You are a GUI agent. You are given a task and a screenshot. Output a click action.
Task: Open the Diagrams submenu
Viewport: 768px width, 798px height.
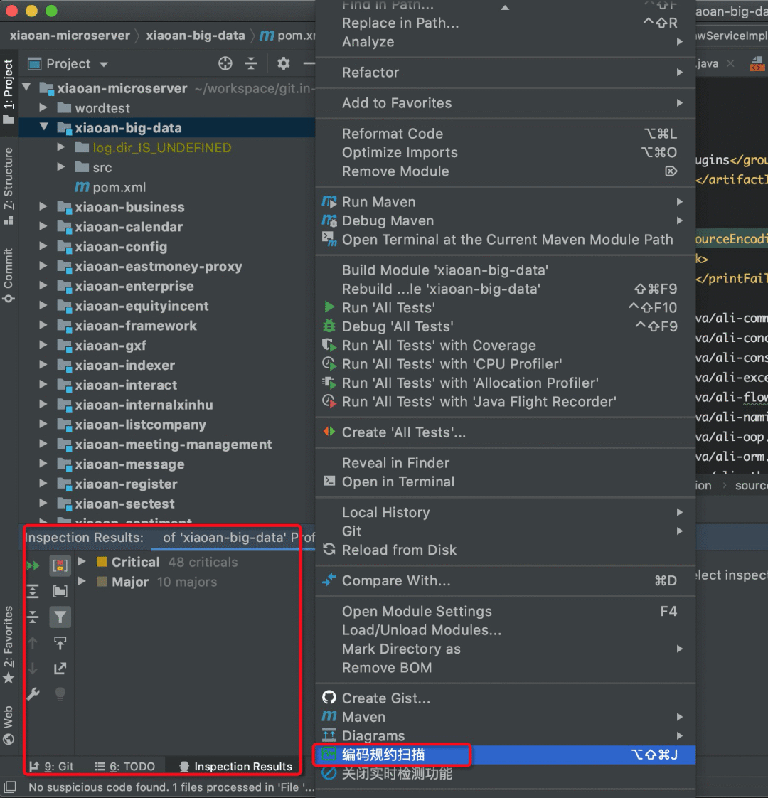pos(506,736)
